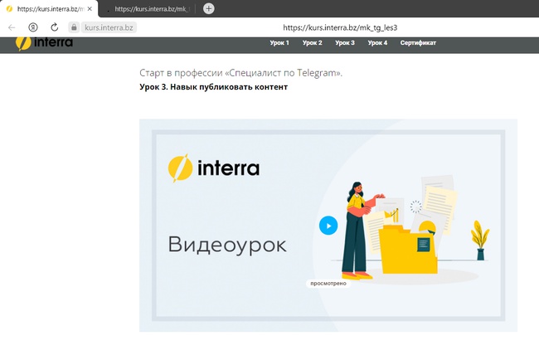Open the Сертификат page
This screenshot has height=350, width=539.
tap(418, 43)
